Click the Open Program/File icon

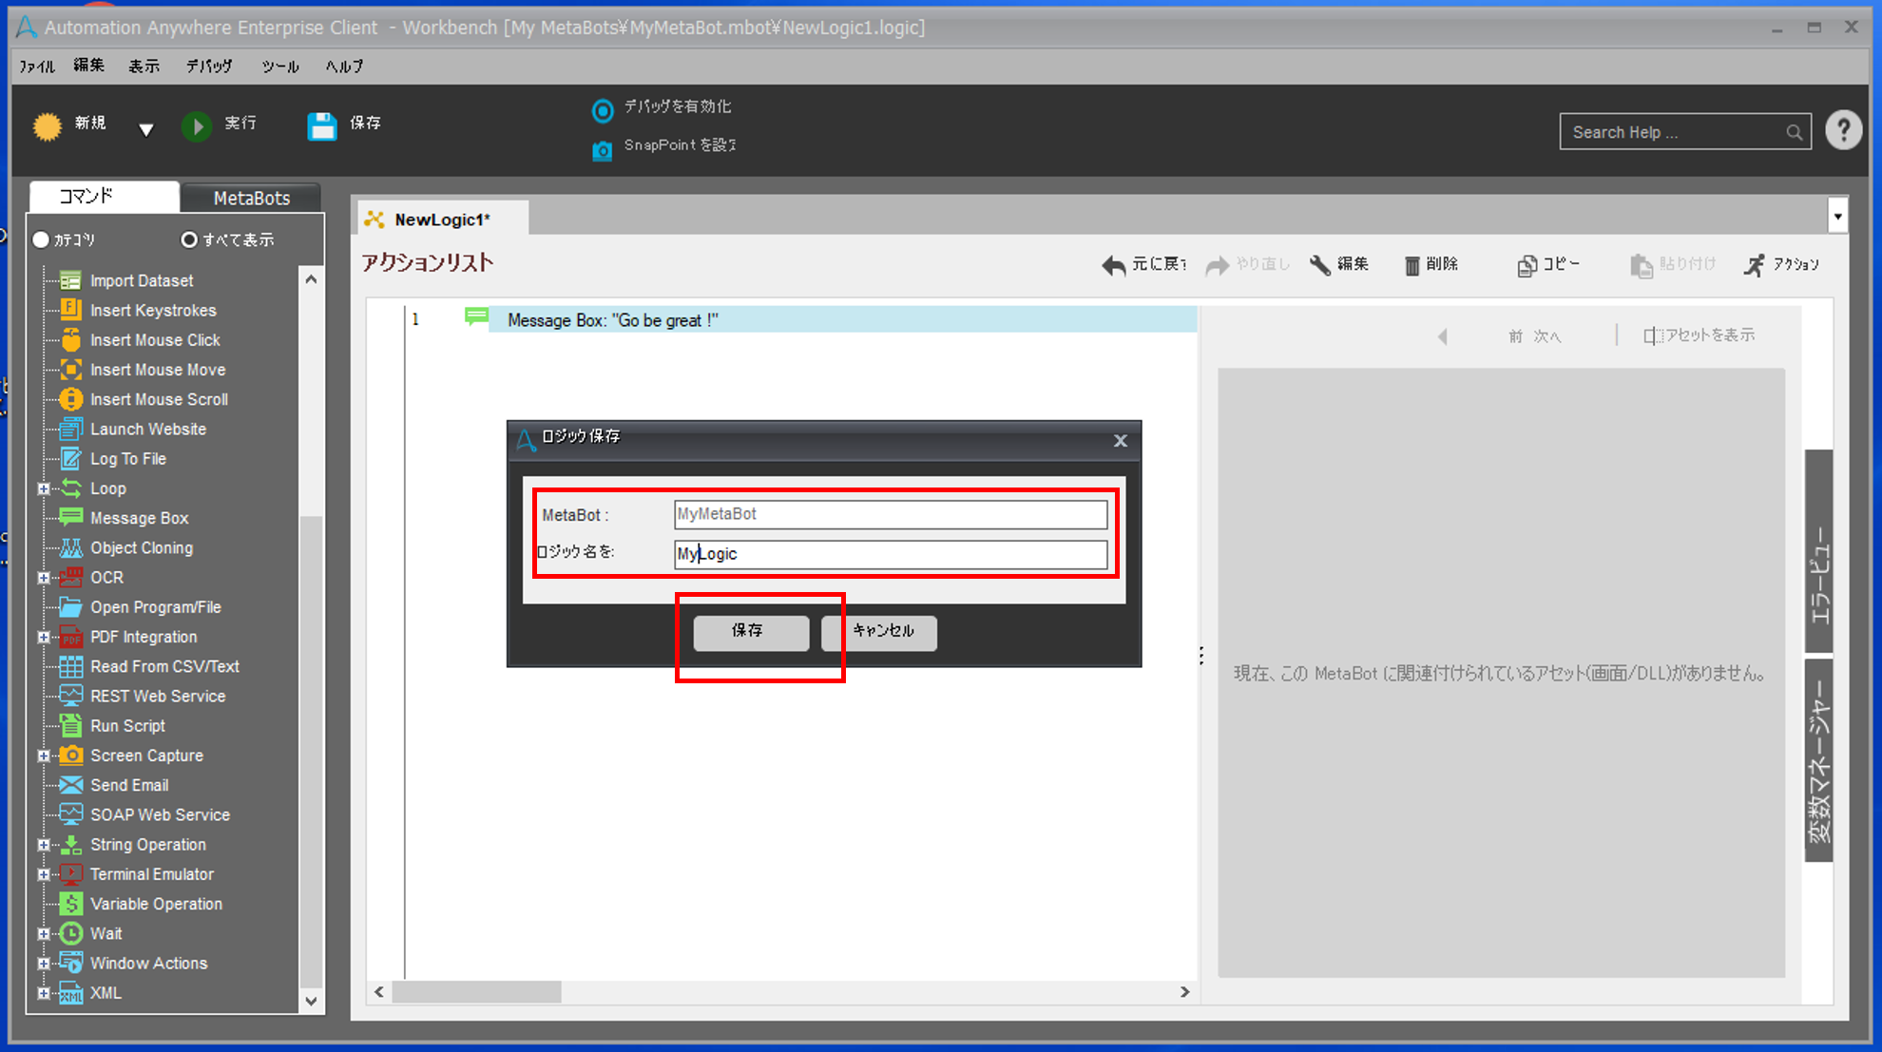pos(70,606)
